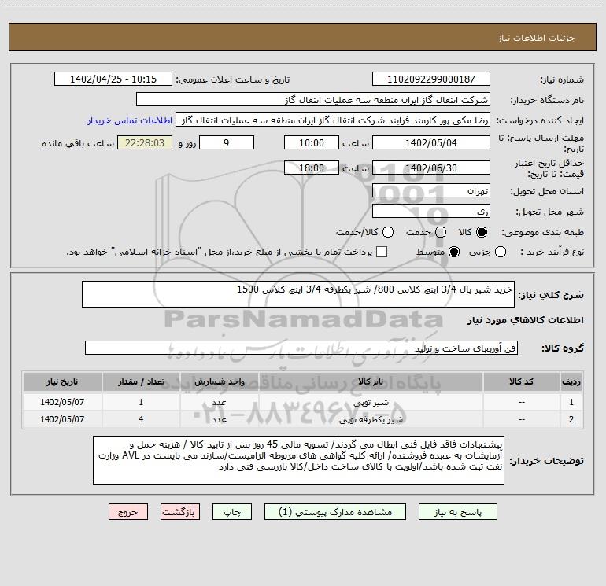The height and width of the screenshot is (586, 606).
Task: Toggle the اسناد خزانه اسلامی payment checkbox
Action: click(382, 252)
